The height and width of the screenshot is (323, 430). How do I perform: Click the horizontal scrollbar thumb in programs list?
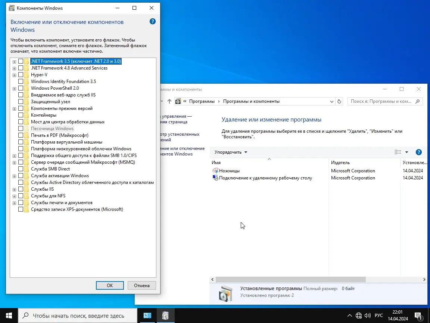click(291, 279)
